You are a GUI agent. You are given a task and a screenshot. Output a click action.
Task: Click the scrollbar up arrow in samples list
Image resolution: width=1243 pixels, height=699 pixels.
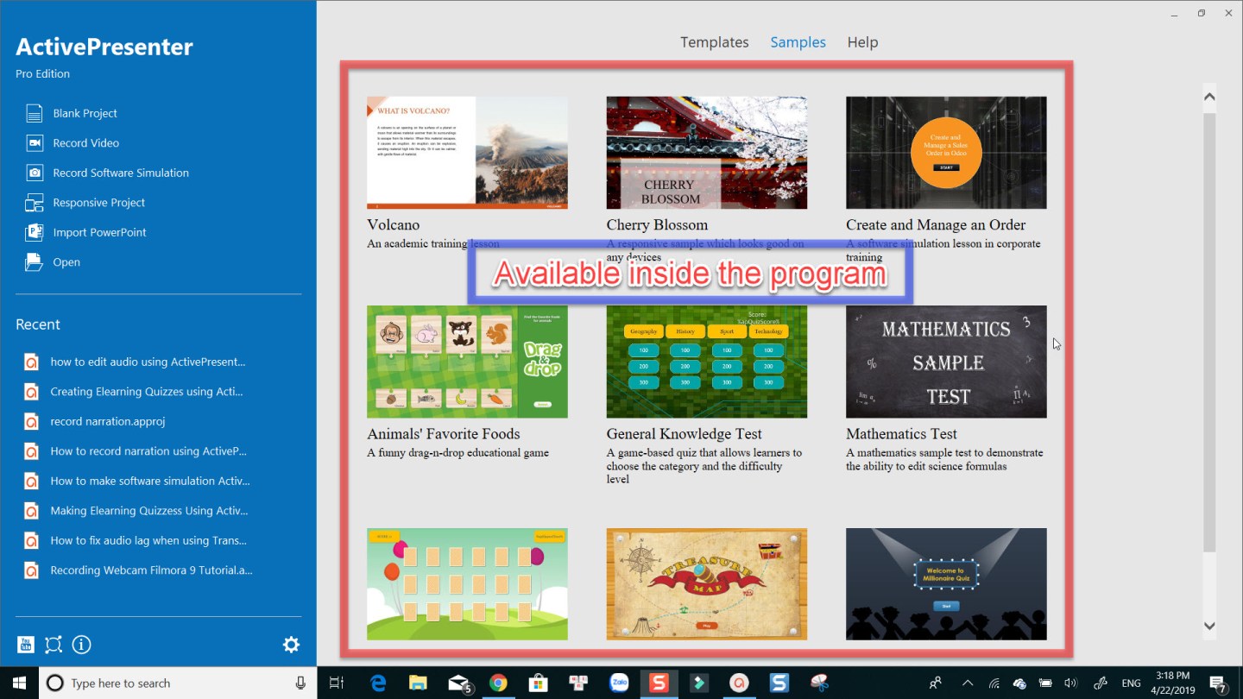click(x=1209, y=97)
